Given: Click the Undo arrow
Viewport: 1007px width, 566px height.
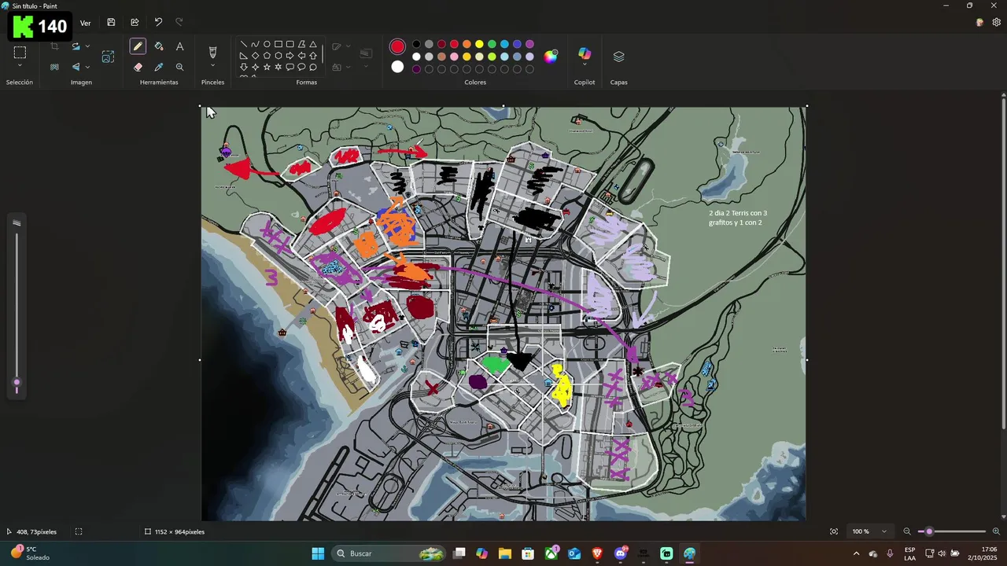Looking at the screenshot, I should pos(158,23).
